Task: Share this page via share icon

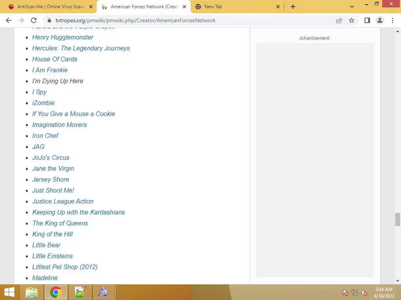Action: pyautogui.click(x=339, y=20)
